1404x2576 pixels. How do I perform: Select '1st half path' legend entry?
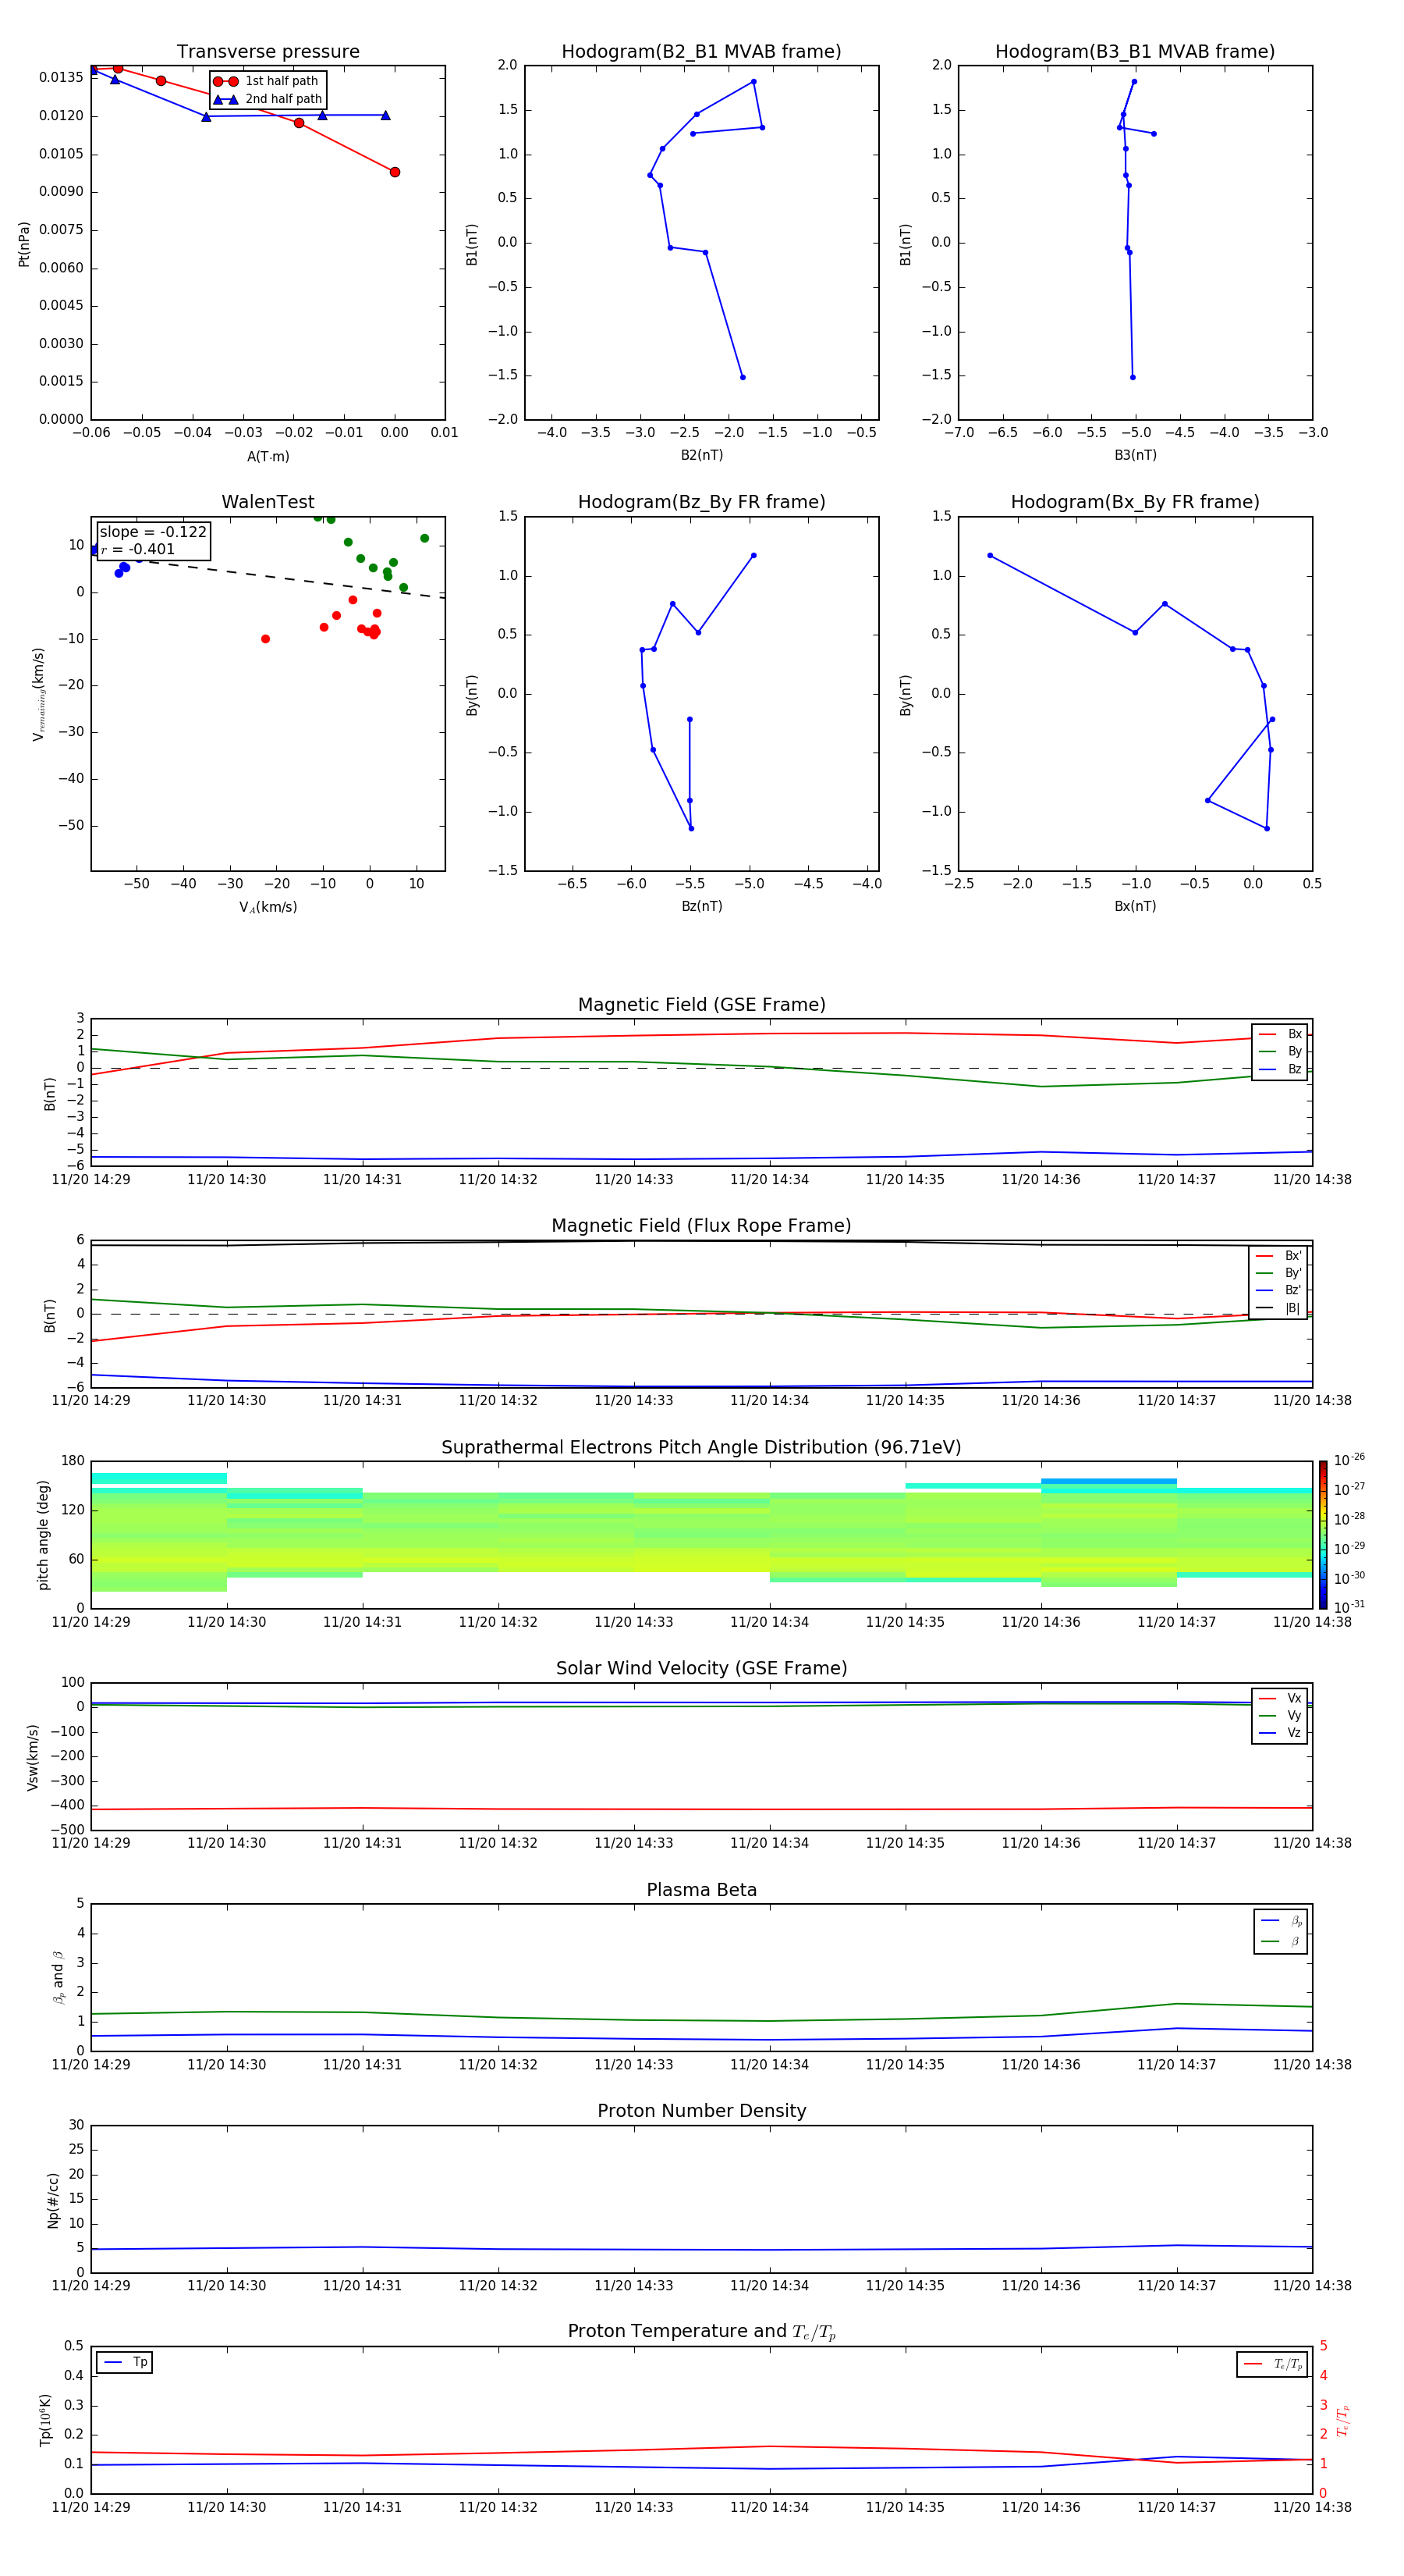click(266, 81)
